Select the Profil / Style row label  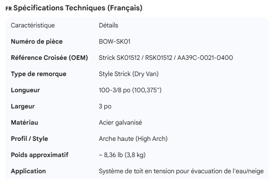click(x=29, y=139)
